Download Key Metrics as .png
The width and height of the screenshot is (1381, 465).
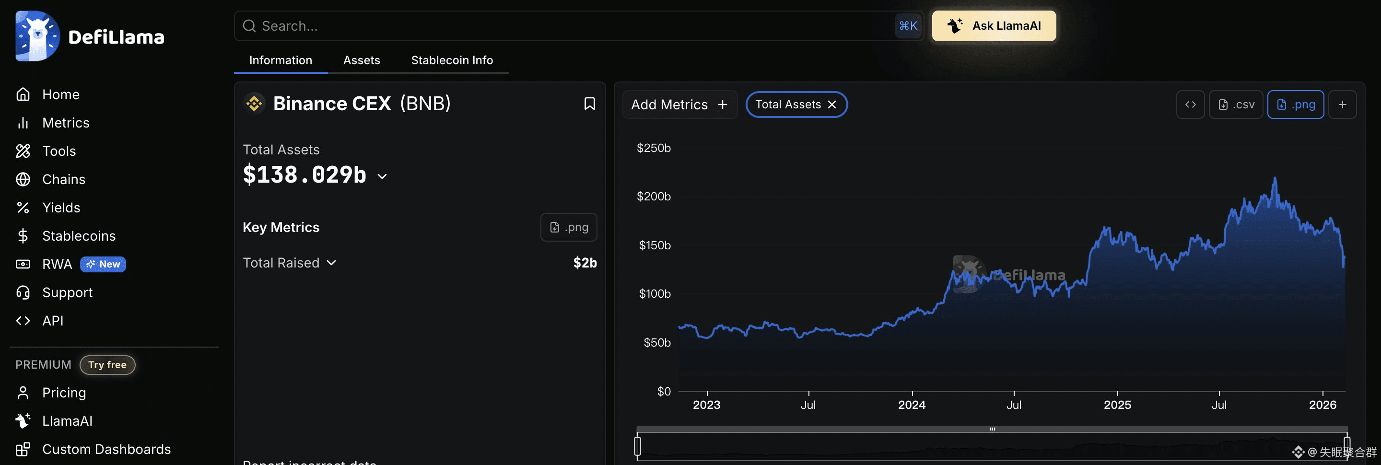click(x=569, y=227)
